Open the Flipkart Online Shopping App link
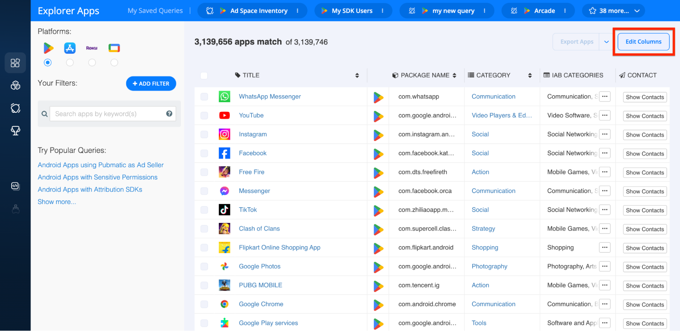 [280, 247]
